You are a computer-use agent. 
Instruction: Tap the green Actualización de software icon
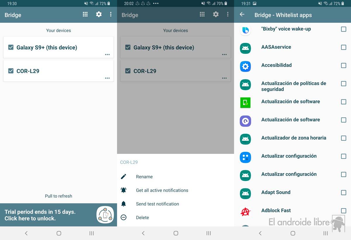tap(245, 102)
